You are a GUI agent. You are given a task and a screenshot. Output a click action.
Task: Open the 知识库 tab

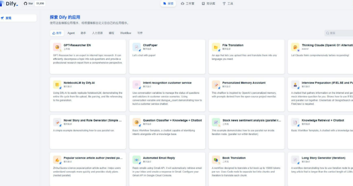pyautogui.click(x=208, y=4)
